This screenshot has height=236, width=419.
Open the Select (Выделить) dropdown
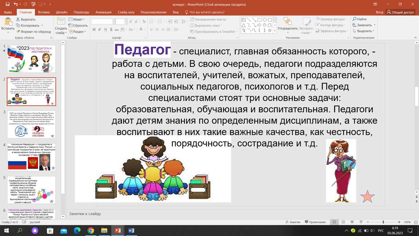click(364, 31)
